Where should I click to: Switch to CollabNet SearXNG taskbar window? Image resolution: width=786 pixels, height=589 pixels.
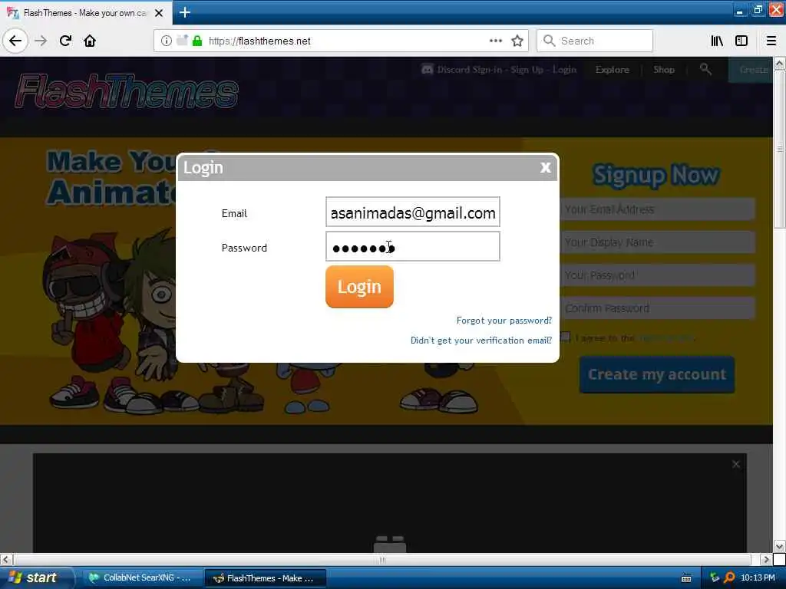[x=141, y=578]
